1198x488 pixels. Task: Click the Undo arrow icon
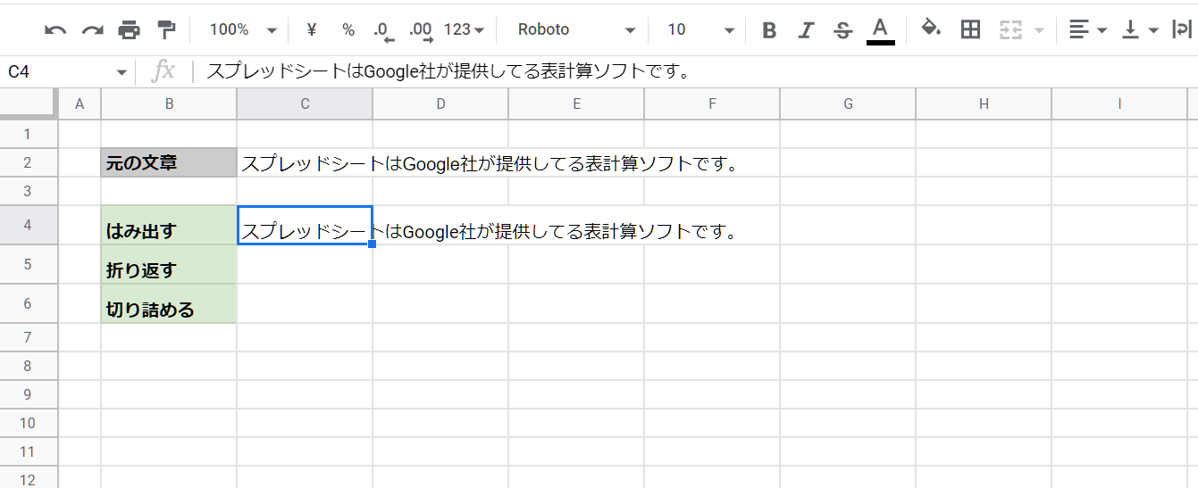point(55,29)
